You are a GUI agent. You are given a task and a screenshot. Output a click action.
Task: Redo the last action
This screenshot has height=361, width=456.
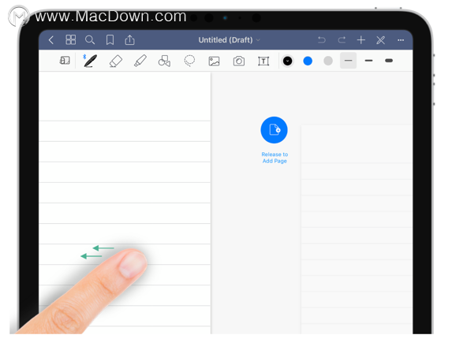click(342, 40)
